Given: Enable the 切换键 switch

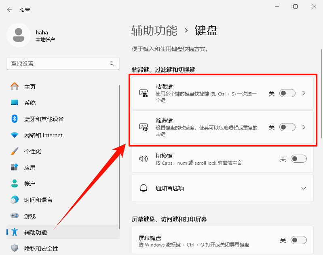Looking at the screenshot, I should pos(299,159).
